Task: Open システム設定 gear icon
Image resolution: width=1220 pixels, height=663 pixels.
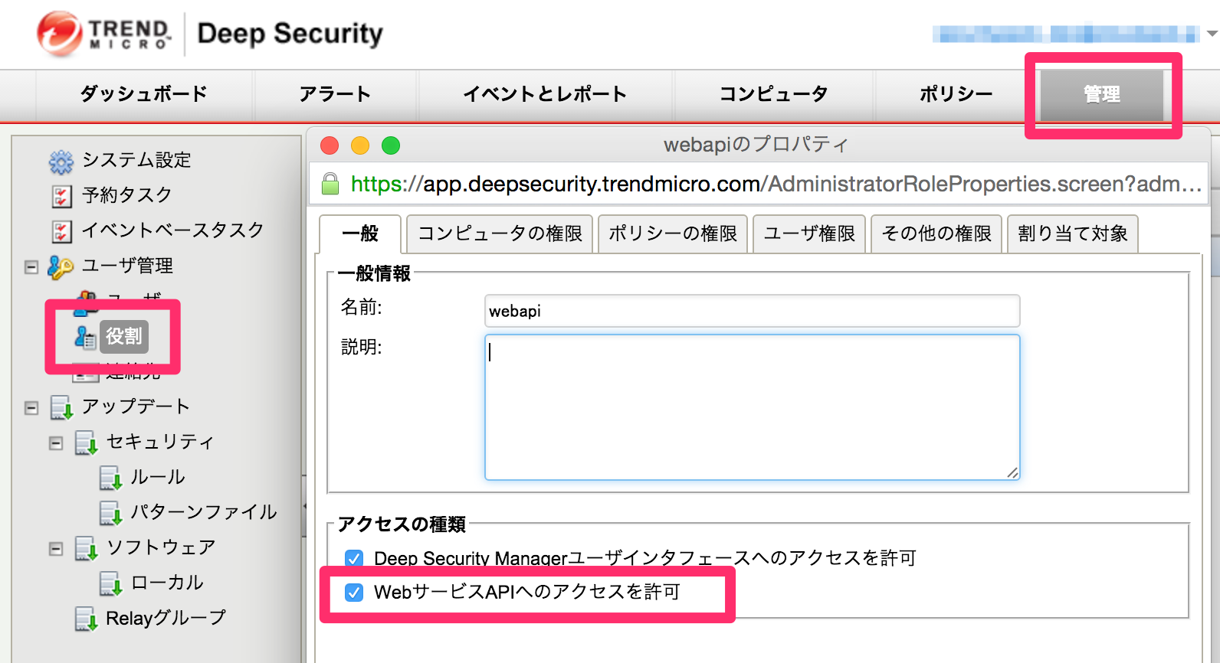Action: 61,162
